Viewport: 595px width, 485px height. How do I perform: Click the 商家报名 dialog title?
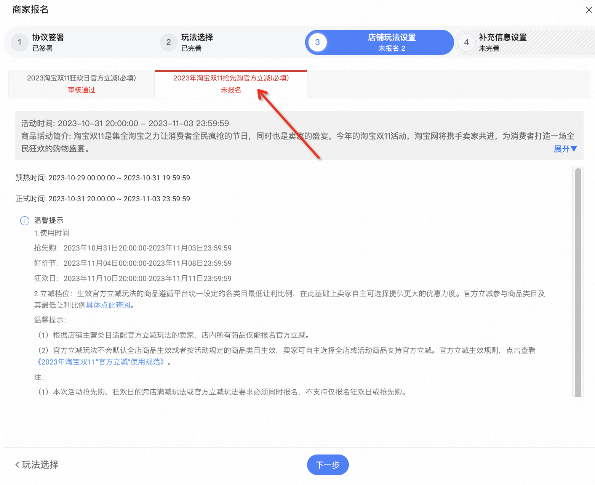tap(30, 10)
